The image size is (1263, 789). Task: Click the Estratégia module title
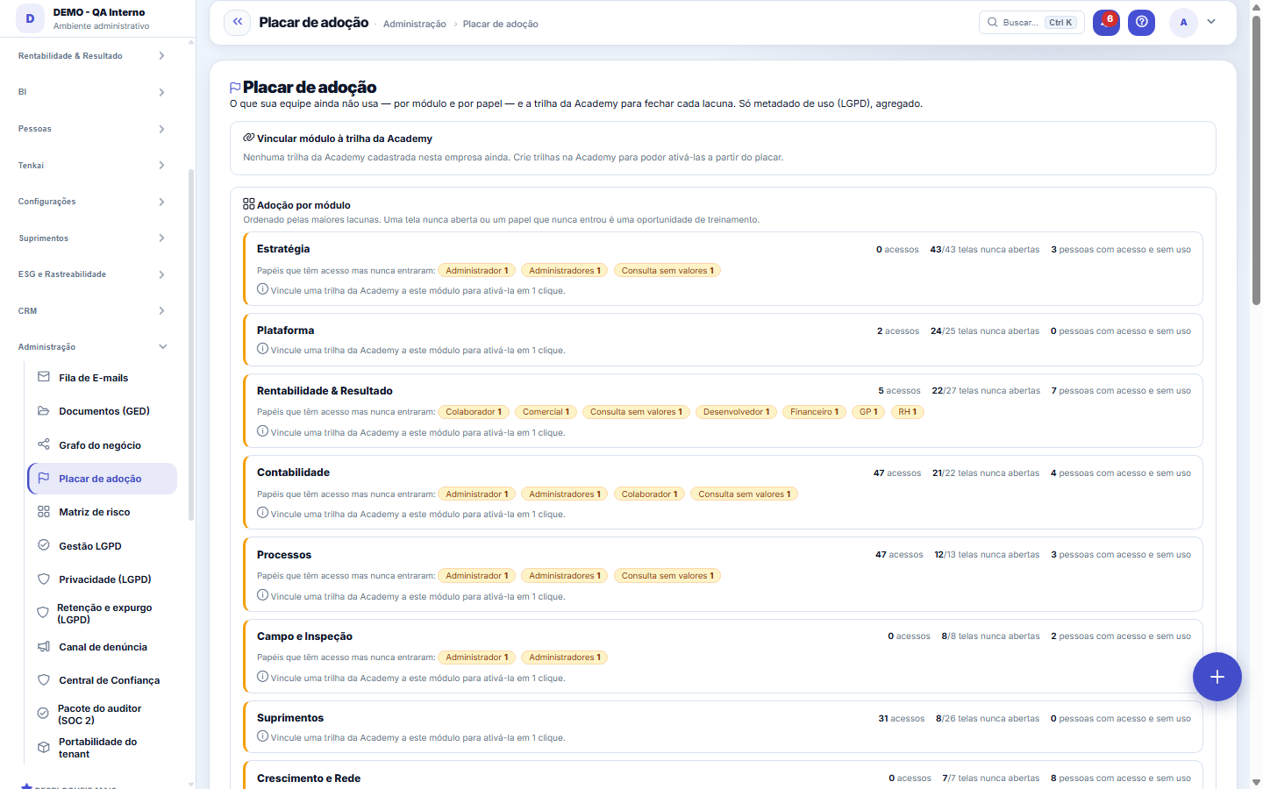pos(283,249)
